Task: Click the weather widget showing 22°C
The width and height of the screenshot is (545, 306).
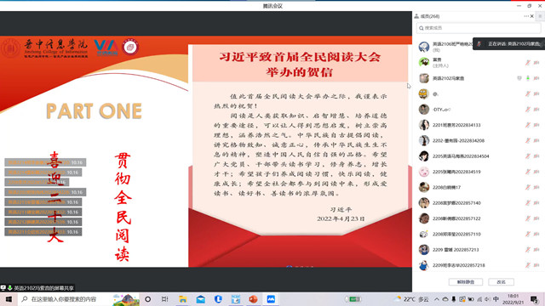Action: (x=411, y=299)
